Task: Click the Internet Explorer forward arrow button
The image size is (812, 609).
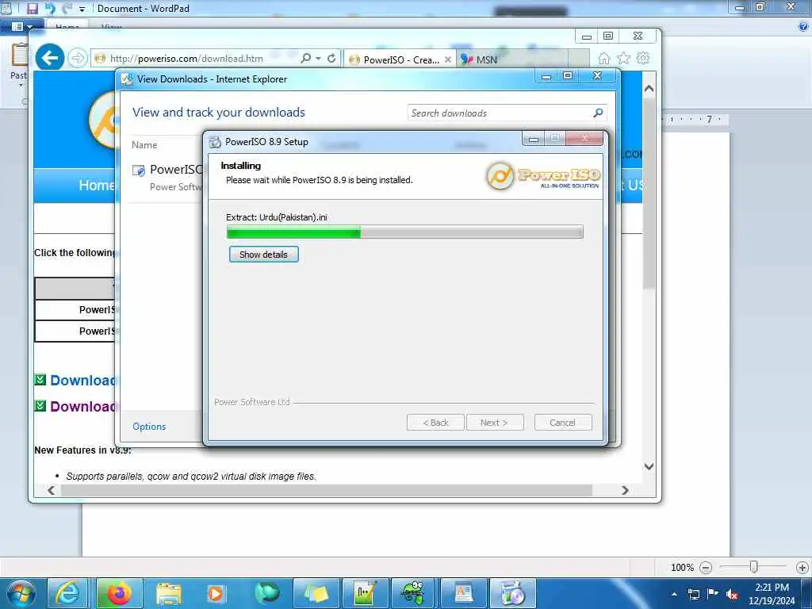Action: [78, 57]
